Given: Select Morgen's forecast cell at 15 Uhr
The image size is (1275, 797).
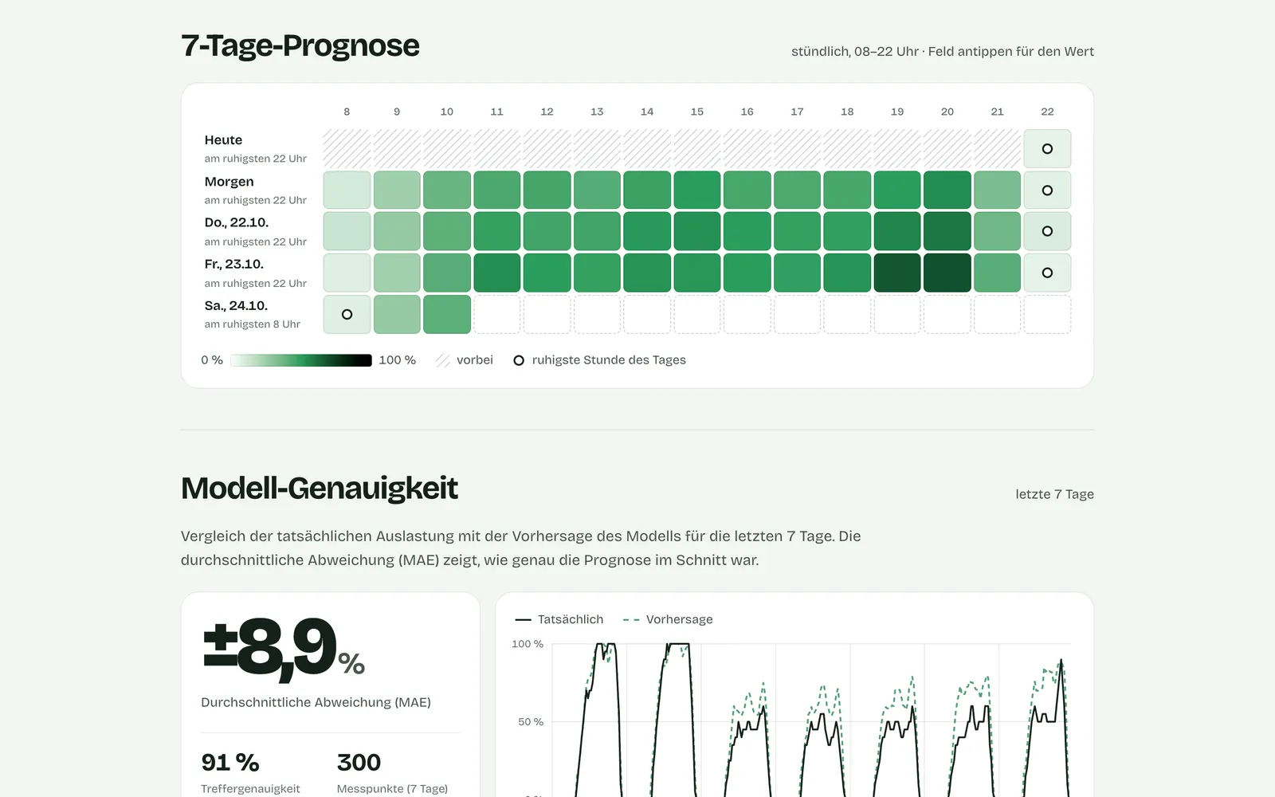Looking at the screenshot, I should click(697, 190).
